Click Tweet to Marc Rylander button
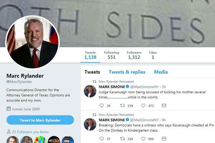215x143 pixels. (40, 120)
